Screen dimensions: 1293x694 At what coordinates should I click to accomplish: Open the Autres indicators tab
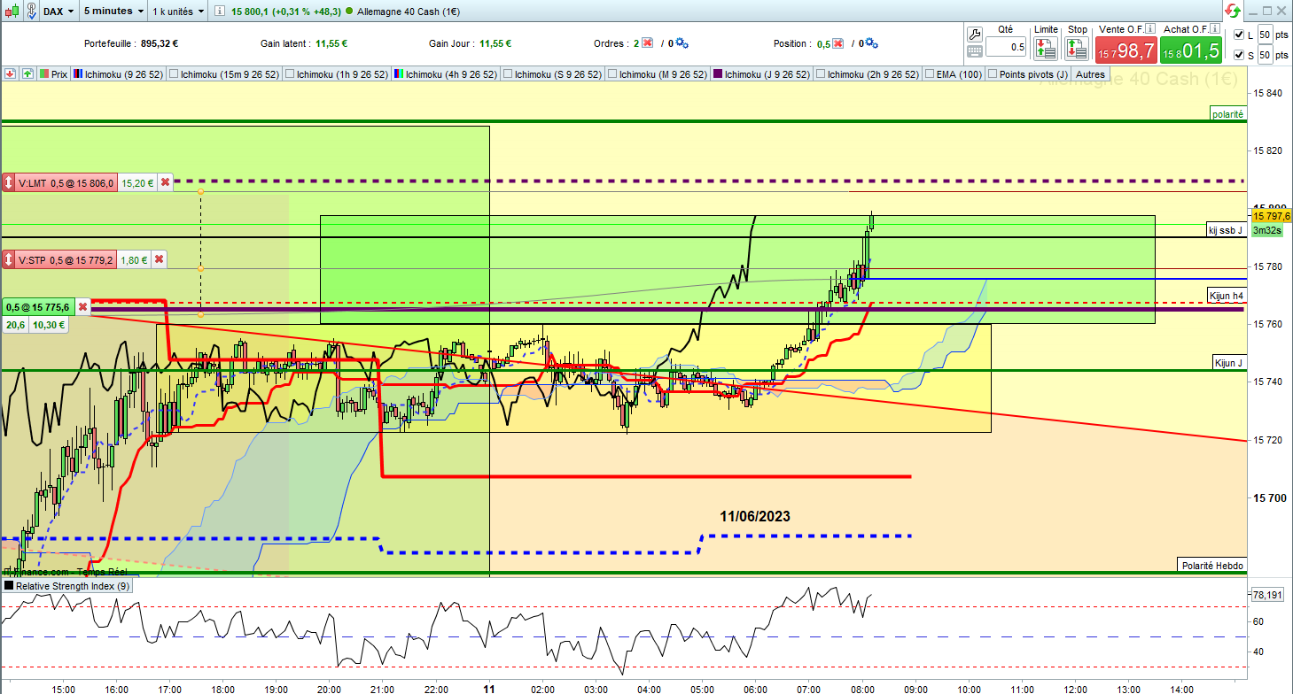pyautogui.click(x=1090, y=74)
